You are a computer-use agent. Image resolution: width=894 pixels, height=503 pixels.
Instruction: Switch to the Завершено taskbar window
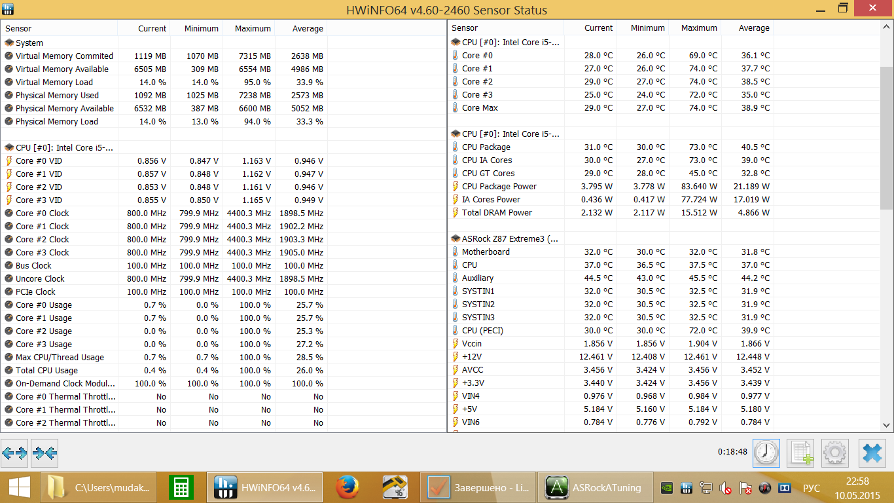click(476, 487)
